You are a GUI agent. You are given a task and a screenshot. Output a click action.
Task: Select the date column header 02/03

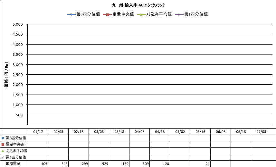coord(58,132)
